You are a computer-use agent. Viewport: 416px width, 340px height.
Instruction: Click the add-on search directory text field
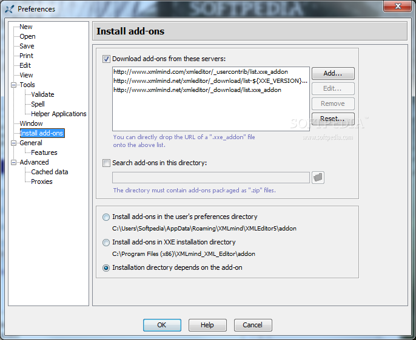211,177
